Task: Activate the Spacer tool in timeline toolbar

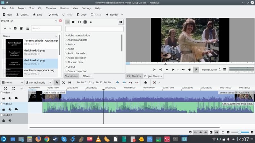Action: coord(70,83)
